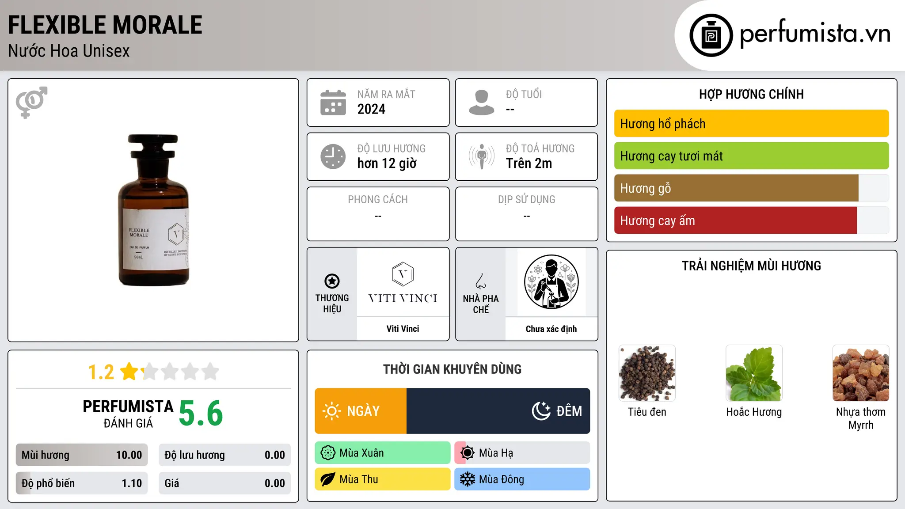Click the DỊP SỬ DỤNG heading

[x=527, y=200]
